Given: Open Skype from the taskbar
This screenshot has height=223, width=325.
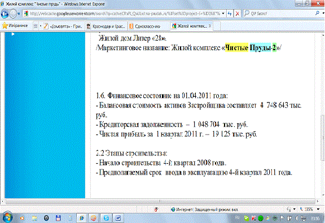Looking at the screenshot, I should (x=106, y=218).
